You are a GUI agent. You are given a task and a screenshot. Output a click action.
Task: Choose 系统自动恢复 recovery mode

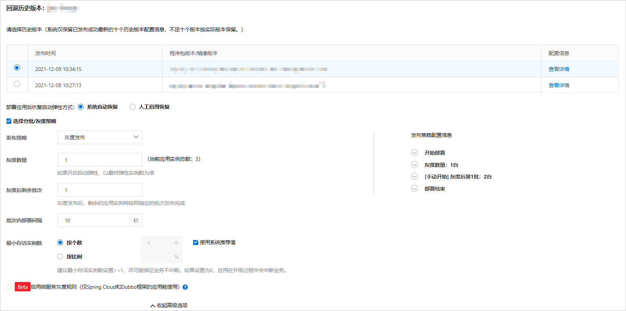click(x=80, y=107)
